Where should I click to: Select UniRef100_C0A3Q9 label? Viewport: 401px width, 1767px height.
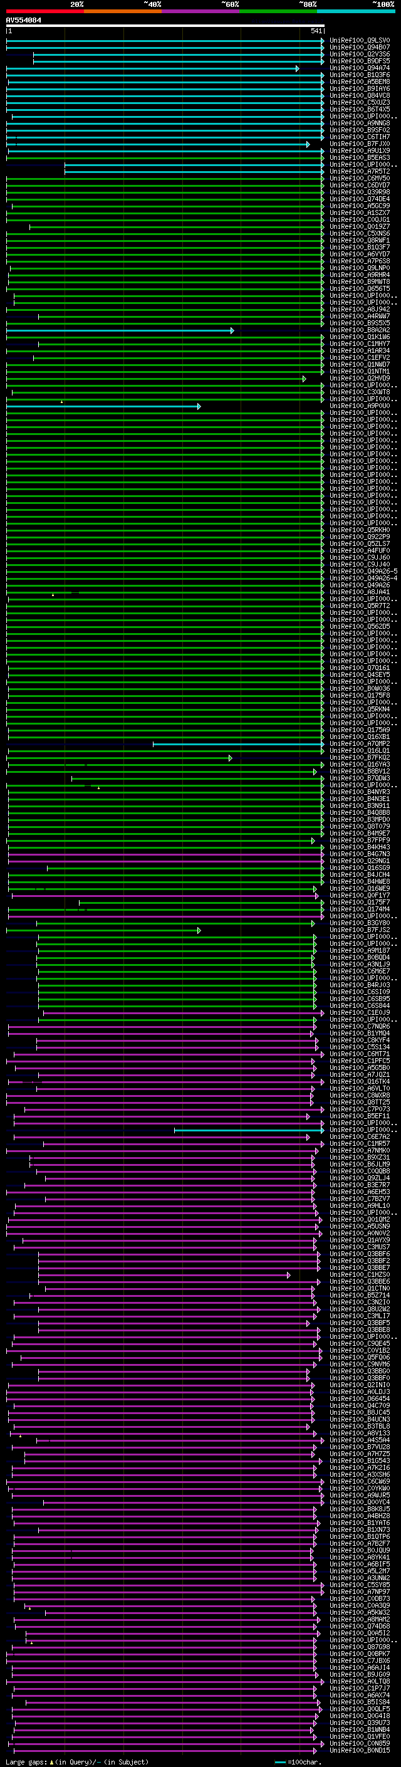[359, 1605]
